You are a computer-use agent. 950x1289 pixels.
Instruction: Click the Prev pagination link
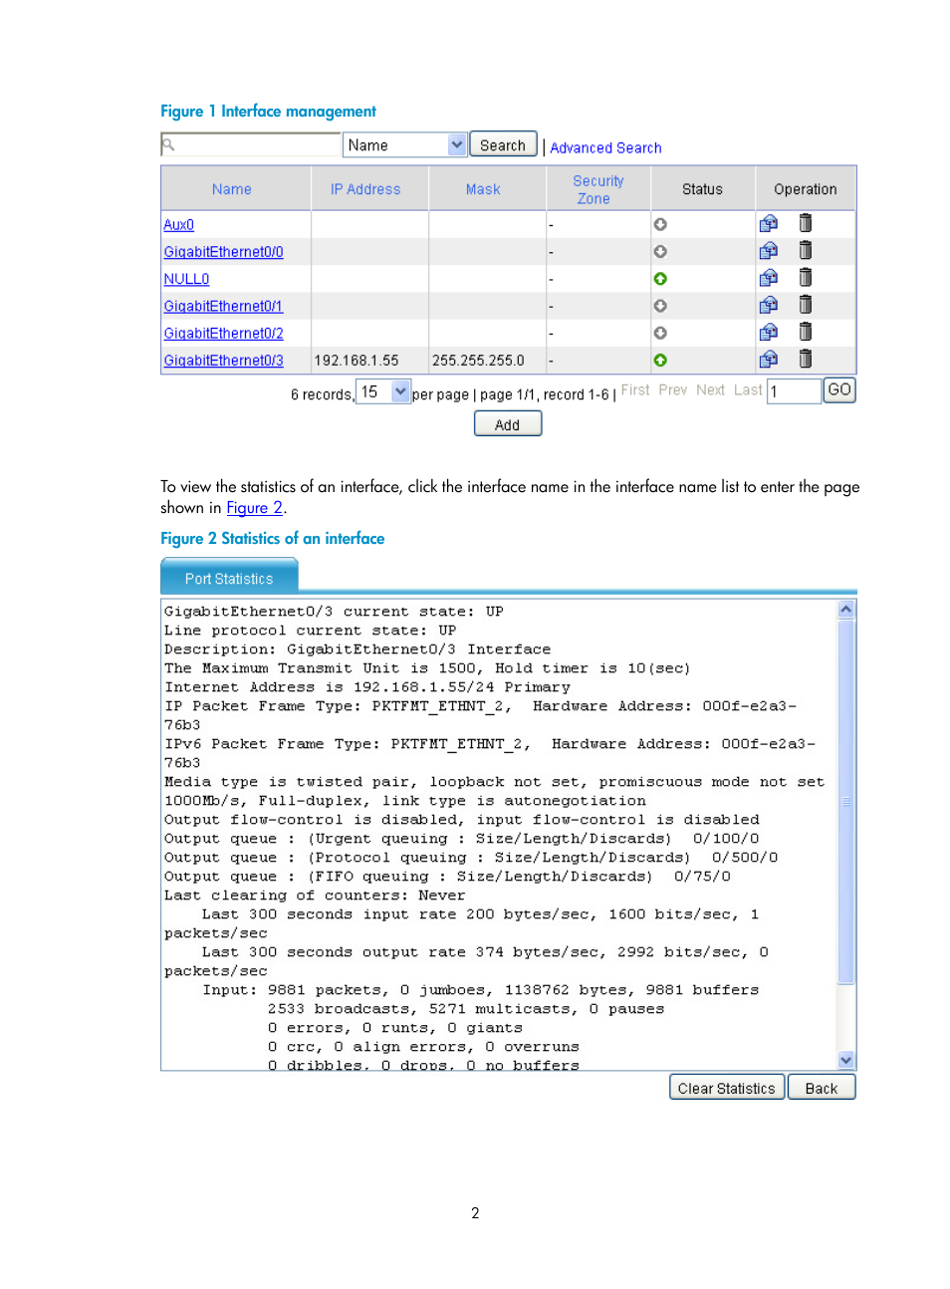[x=673, y=389]
